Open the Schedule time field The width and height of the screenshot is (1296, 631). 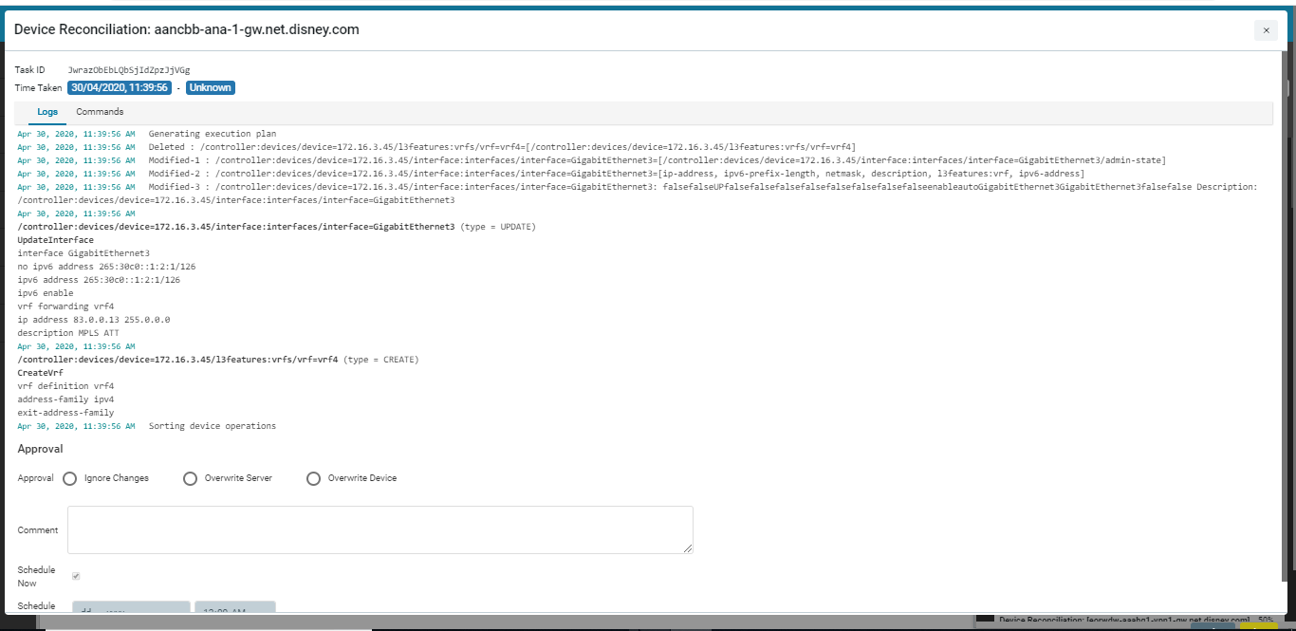coord(235,607)
